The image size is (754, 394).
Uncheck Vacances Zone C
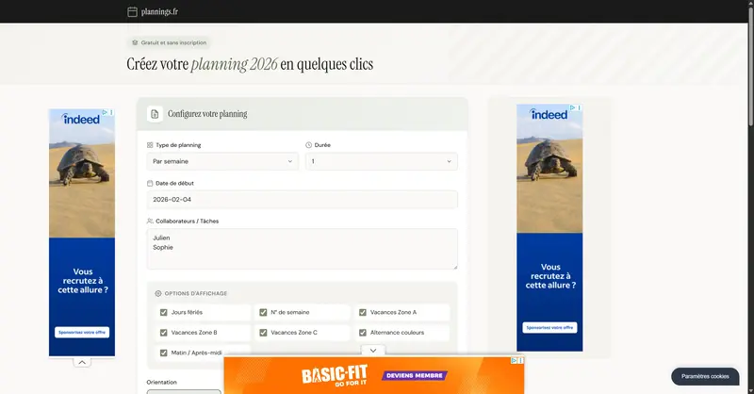(x=263, y=333)
